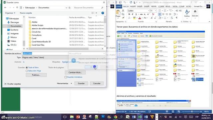Switch to print layout view in Word status bar

[173, 112]
